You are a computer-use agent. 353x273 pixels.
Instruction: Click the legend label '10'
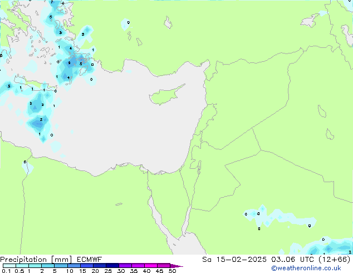point(70,271)
